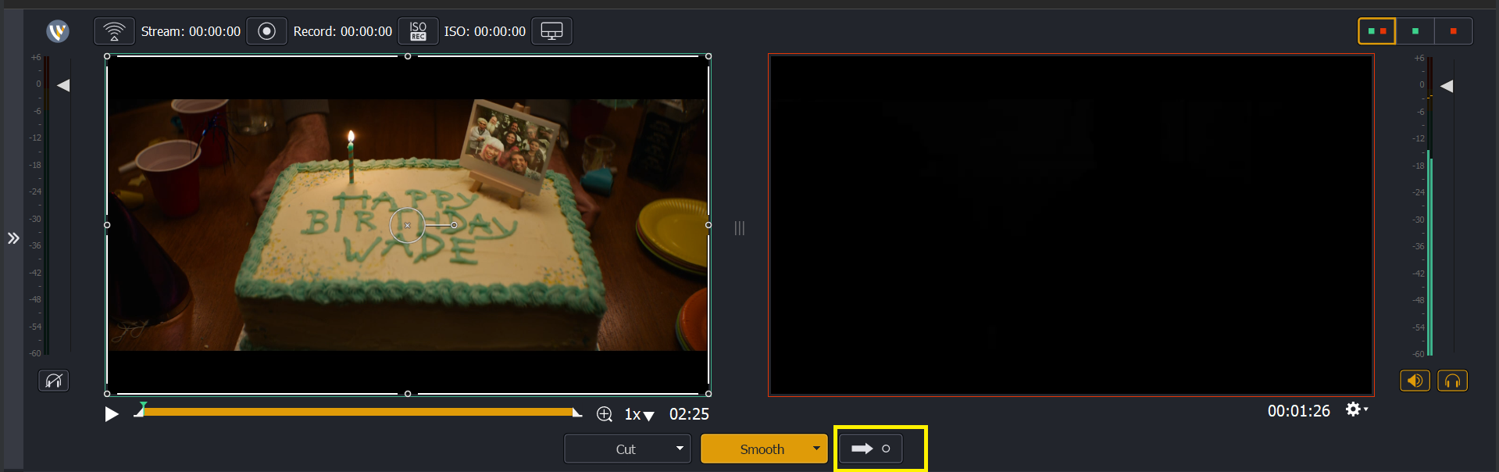Click the out-point marker at scrub bar end
This screenshot has width=1499, height=472.
click(576, 413)
